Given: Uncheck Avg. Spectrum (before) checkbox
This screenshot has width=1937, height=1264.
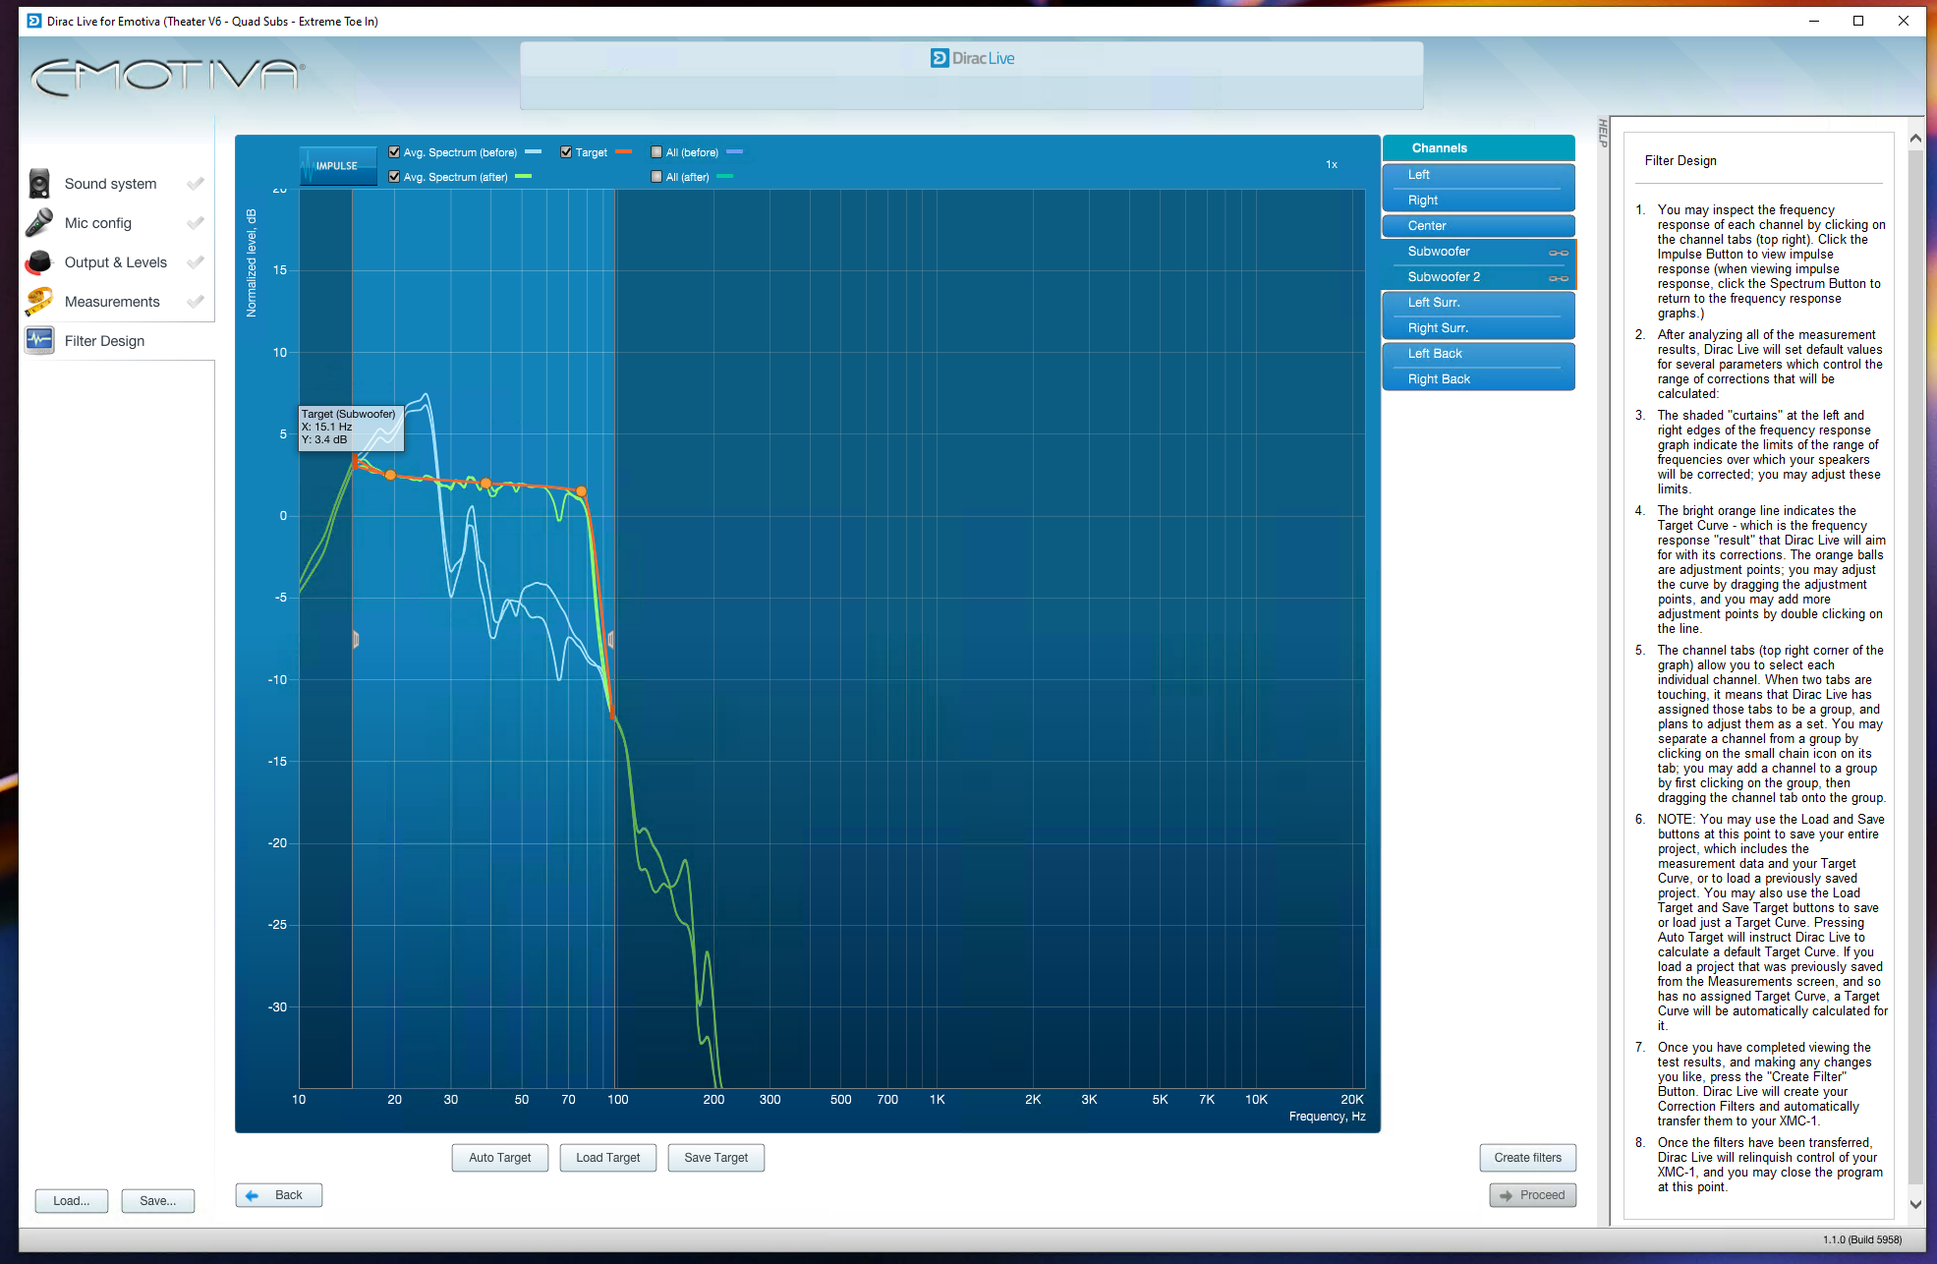Looking at the screenshot, I should pyautogui.click(x=394, y=152).
